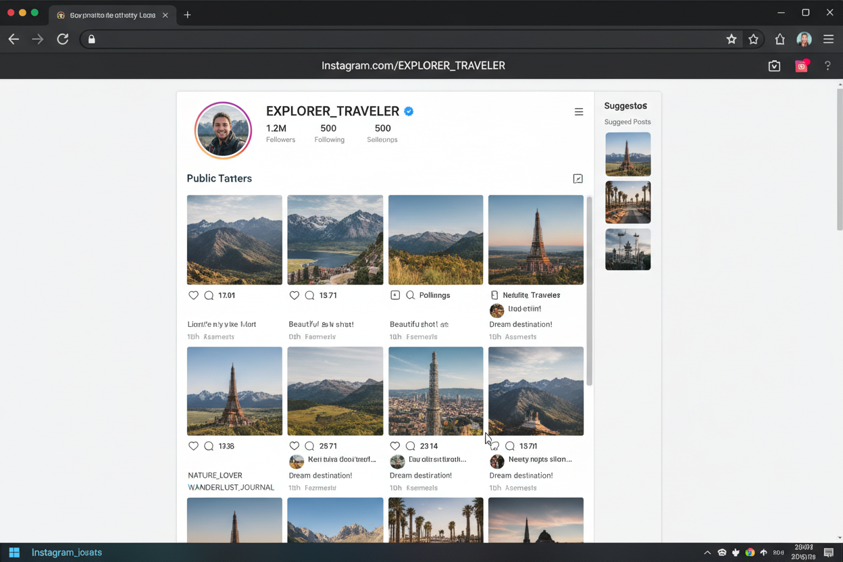843x562 pixels.
Task: Reload the page with the refresh button
Action: pos(63,39)
